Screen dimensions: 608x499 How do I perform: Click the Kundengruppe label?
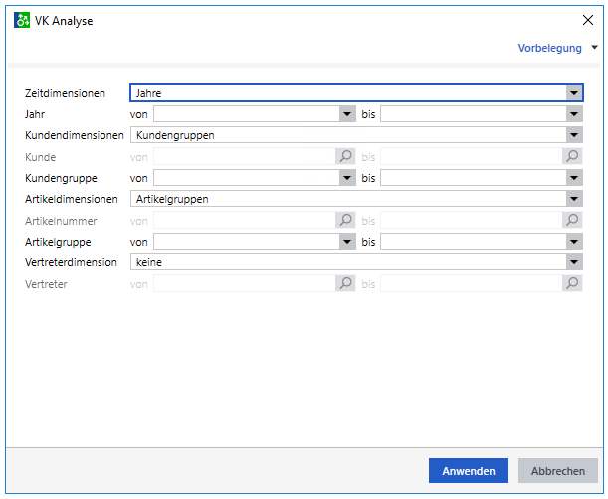pos(61,178)
